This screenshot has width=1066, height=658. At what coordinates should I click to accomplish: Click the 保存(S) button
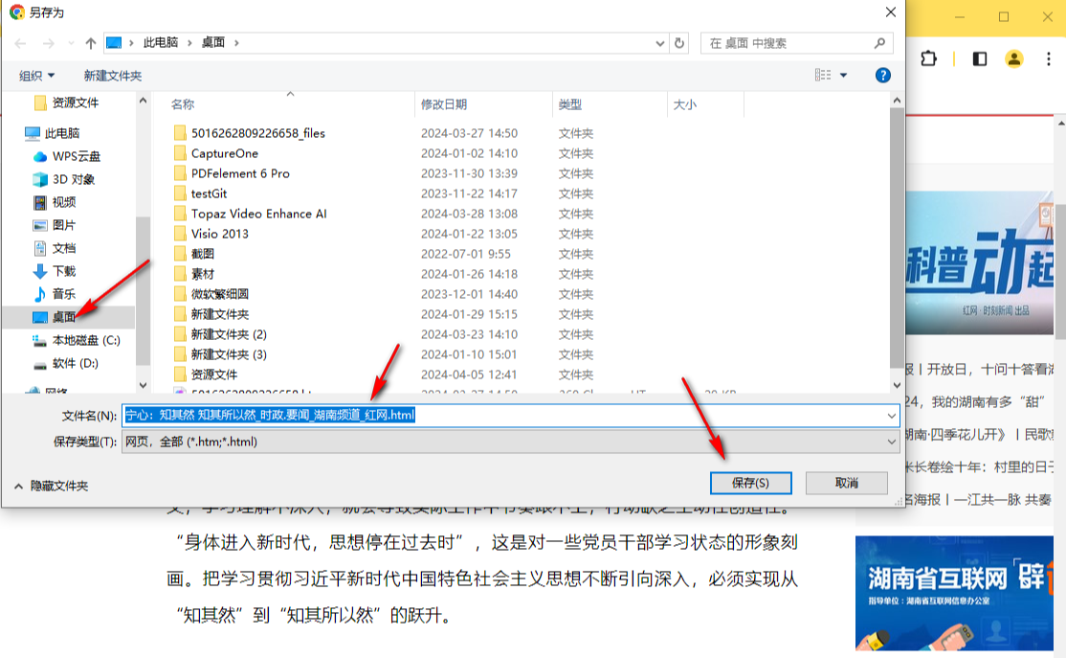coord(750,483)
